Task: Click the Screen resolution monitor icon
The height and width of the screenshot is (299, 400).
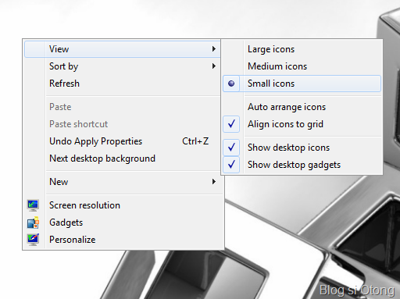Action: pyautogui.click(x=33, y=205)
